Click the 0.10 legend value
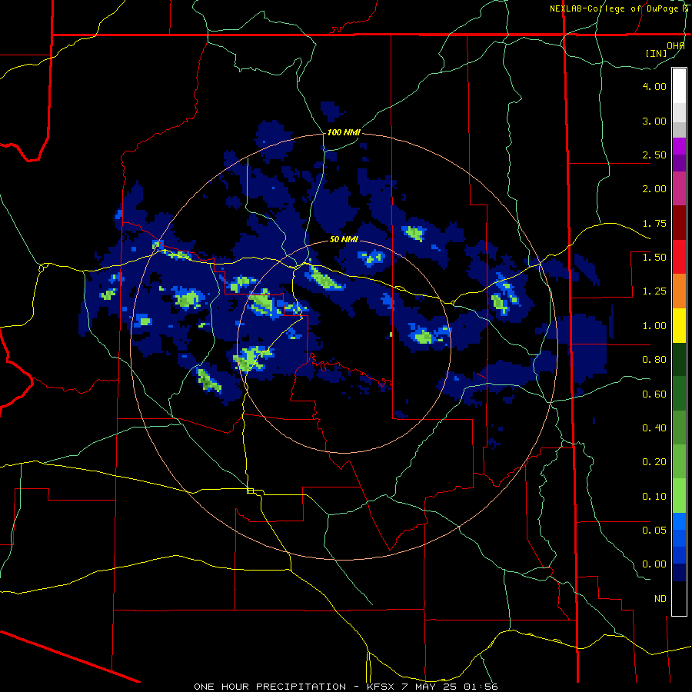Screen dimensions: 692x692 pyautogui.click(x=654, y=497)
